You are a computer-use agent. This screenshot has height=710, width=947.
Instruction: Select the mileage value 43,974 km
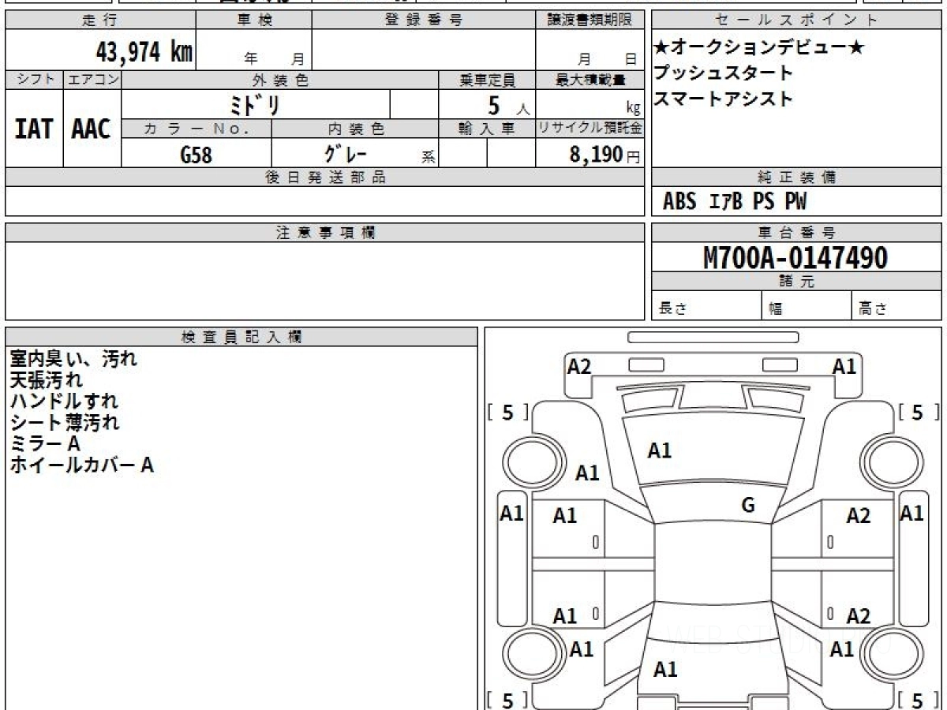pos(144,53)
